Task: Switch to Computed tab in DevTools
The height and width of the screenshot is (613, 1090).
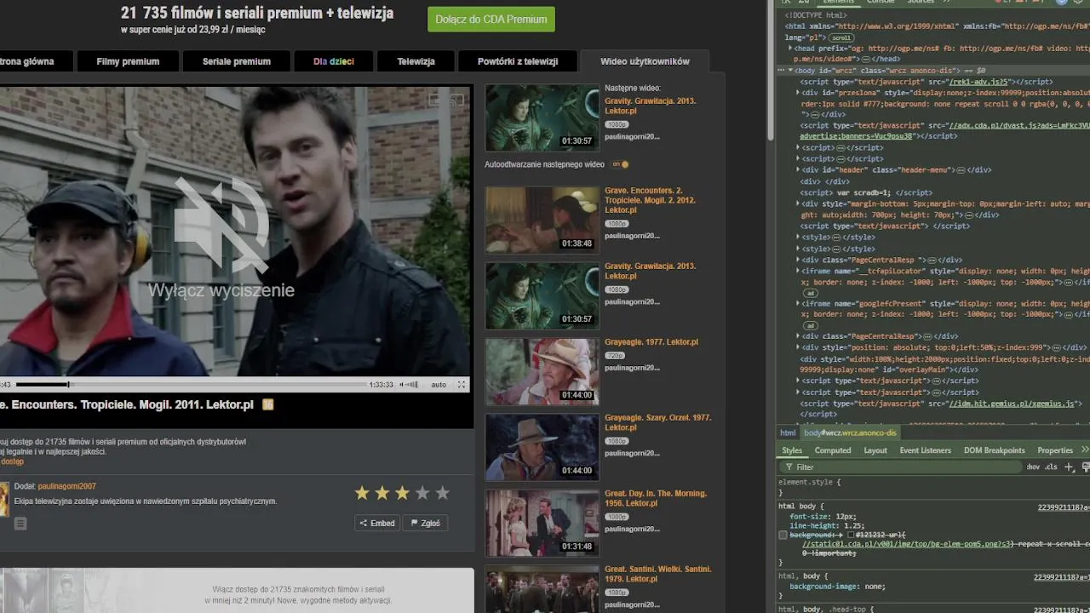Action: [833, 450]
